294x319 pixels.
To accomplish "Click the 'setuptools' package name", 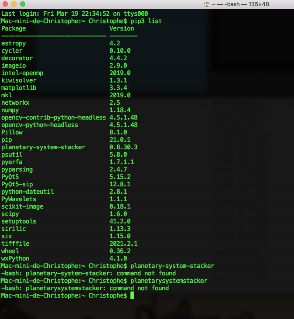I will (19, 221).
